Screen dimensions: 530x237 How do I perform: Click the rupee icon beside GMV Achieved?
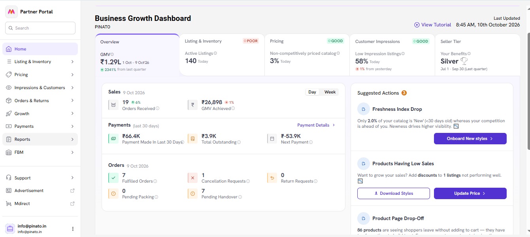tap(192, 105)
